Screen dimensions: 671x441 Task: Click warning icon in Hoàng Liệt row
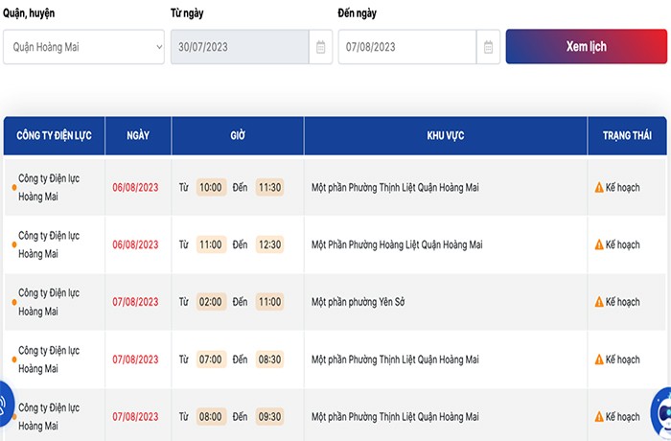(599, 244)
